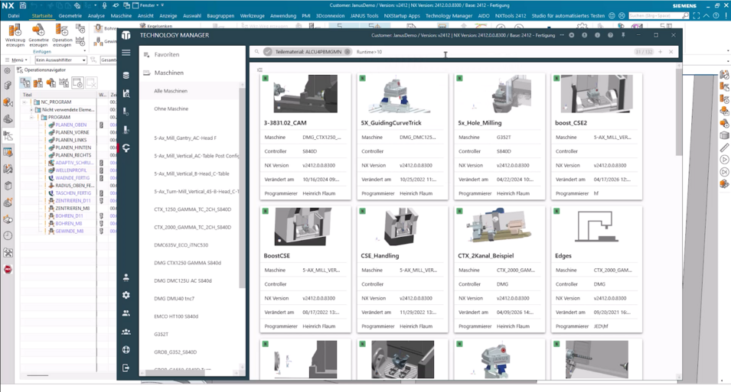Toggle the checkmark on Teilematerial filter chip
The width and height of the screenshot is (731, 392).
click(268, 52)
